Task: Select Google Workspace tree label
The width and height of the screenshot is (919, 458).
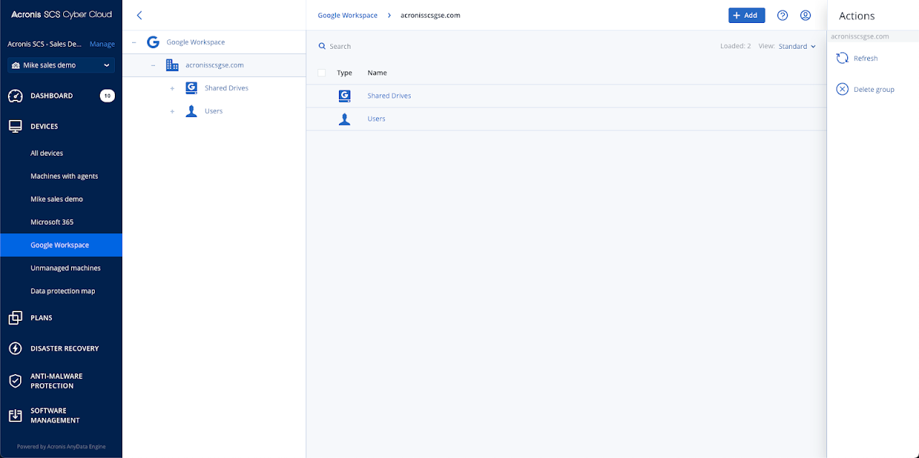Action: 195,42
